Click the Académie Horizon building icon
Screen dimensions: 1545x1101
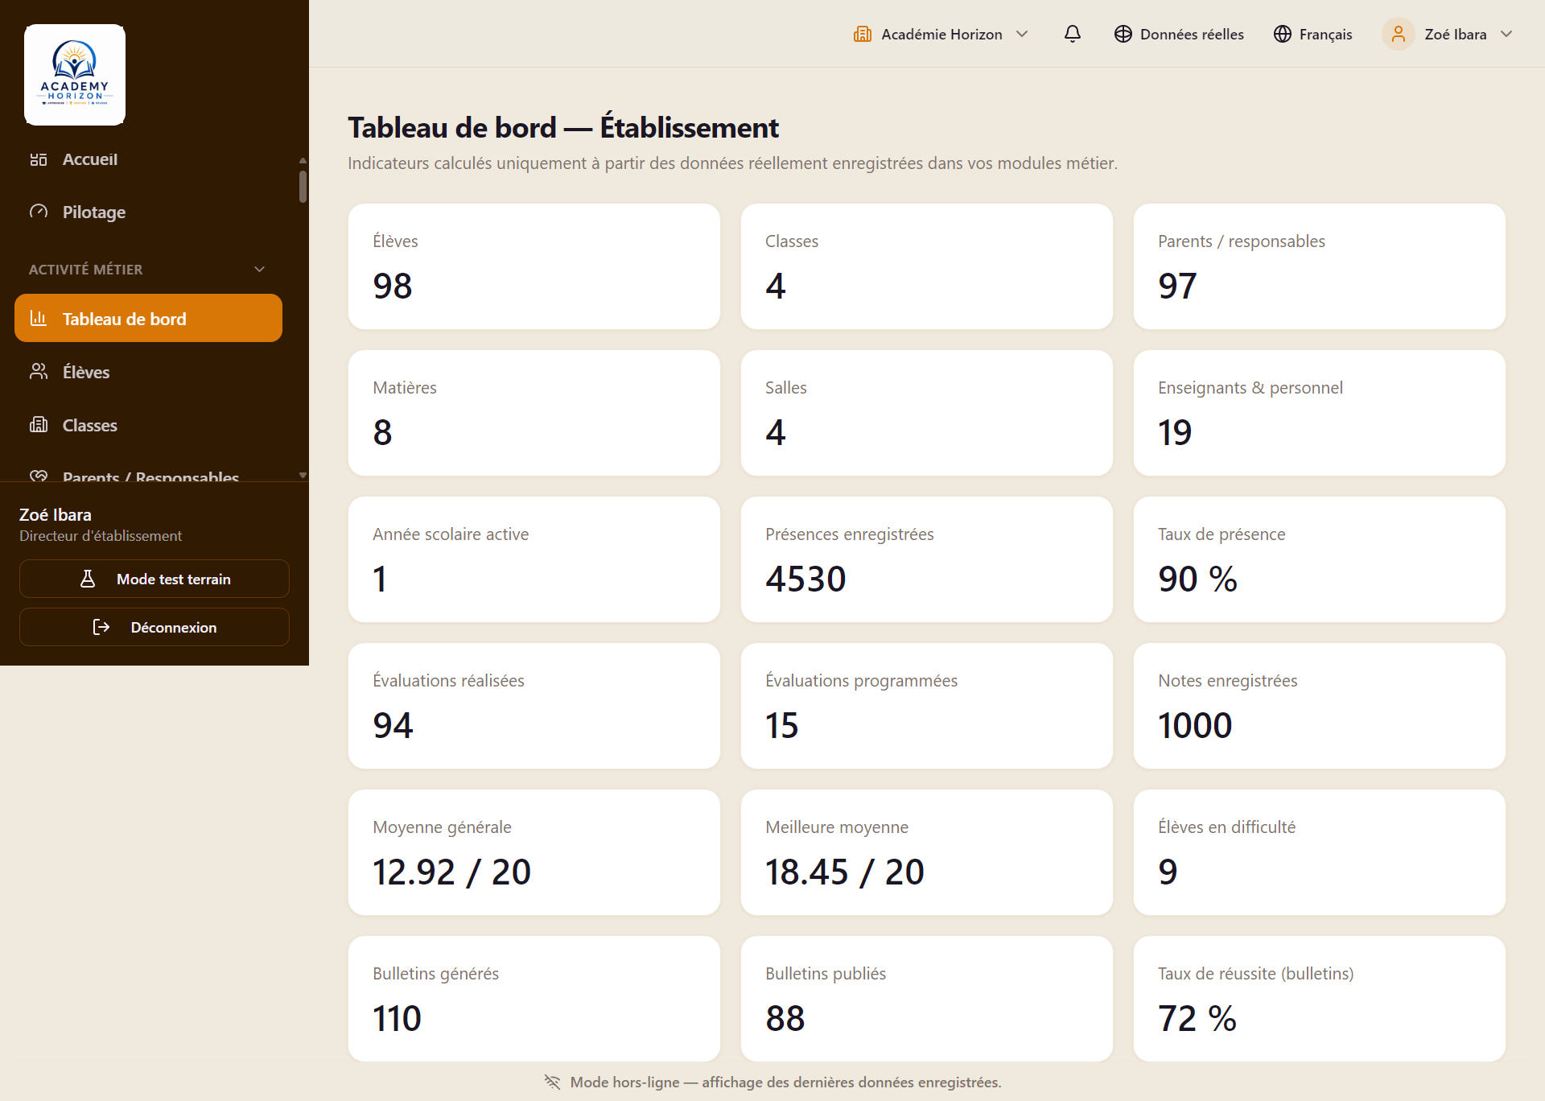coord(863,34)
